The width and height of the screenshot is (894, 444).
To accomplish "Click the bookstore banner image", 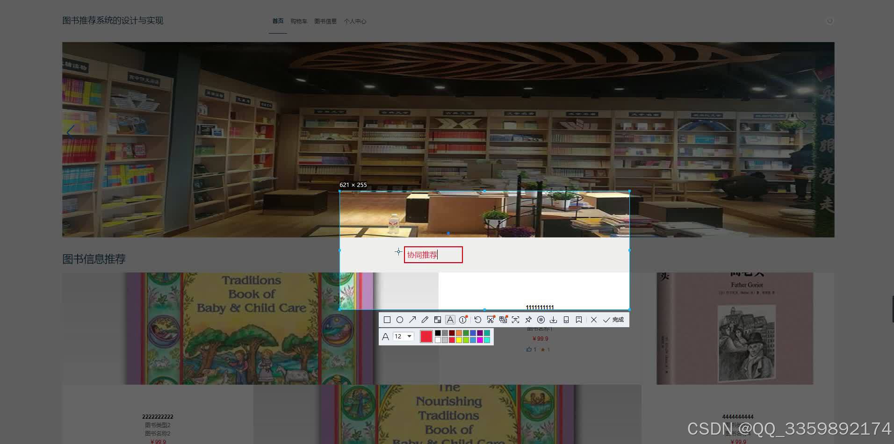I will pyautogui.click(x=448, y=140).
